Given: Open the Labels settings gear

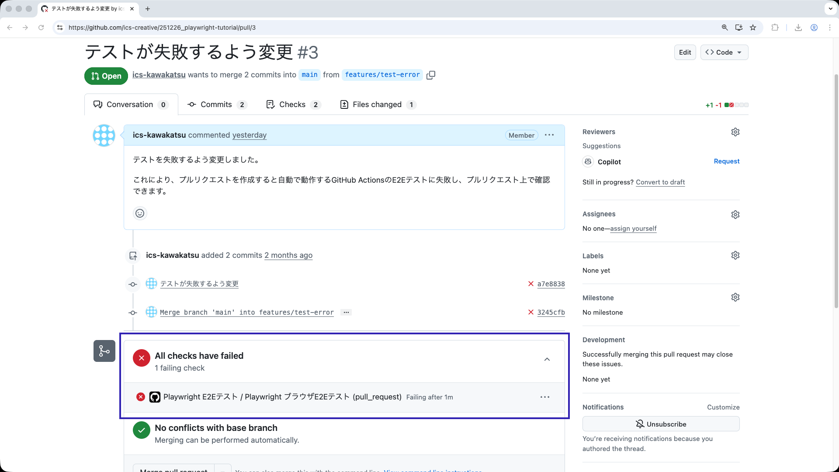Looking at the screenshot, I should point(735,255).
